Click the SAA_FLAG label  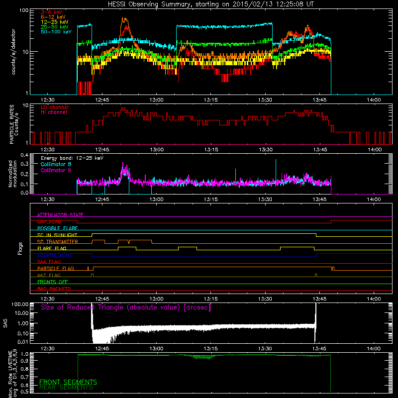pyautogui.click(x=49, y=262)
